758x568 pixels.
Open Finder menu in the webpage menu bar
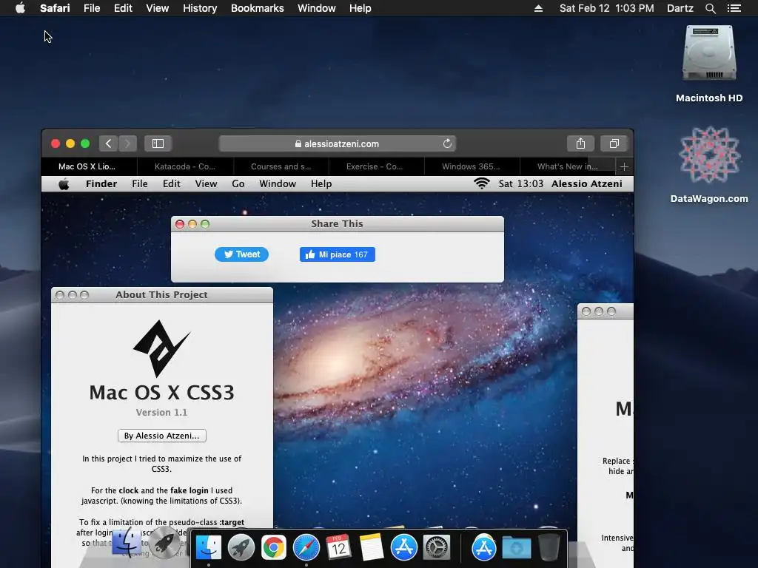pos(101,184)
